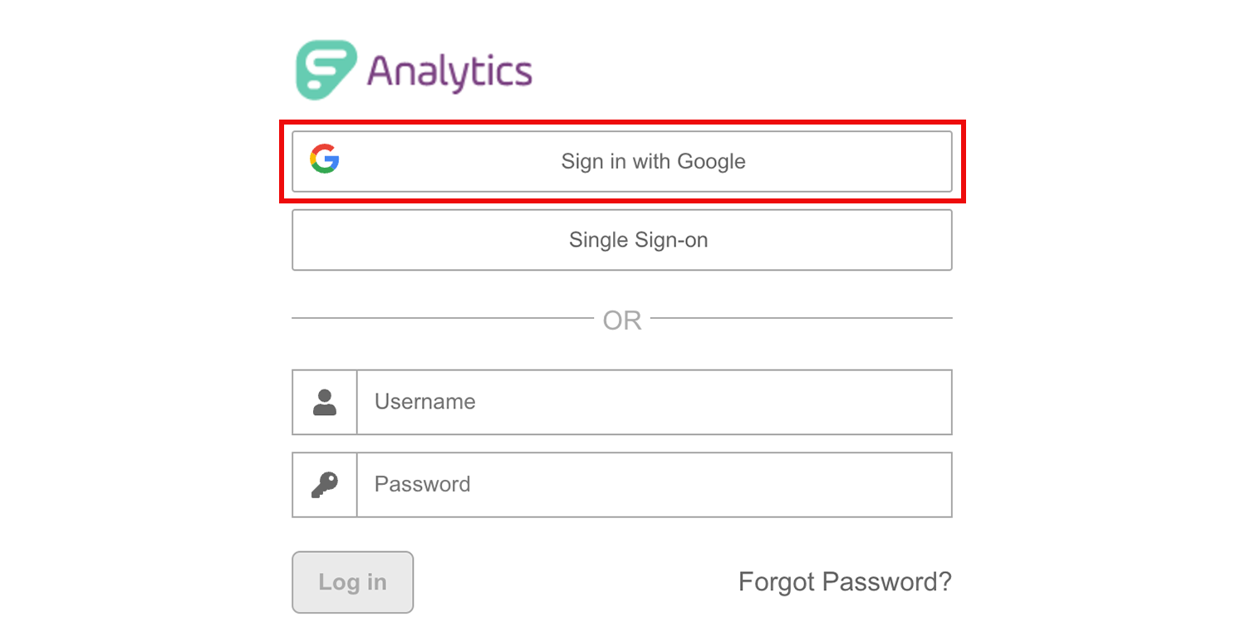The height and width of the screenshot is (636, 1246).
Task: Click the key icon beside Password
Action: (325, 485)
